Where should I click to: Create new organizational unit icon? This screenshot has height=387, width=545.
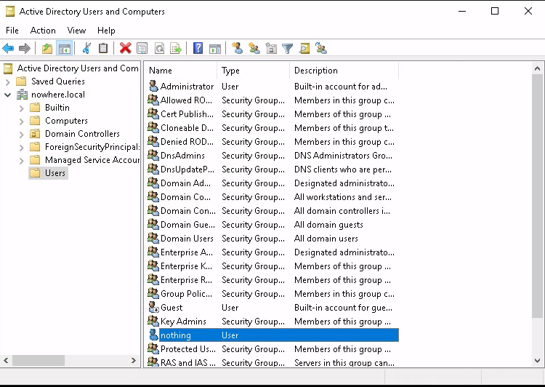(x=271, y=48)
